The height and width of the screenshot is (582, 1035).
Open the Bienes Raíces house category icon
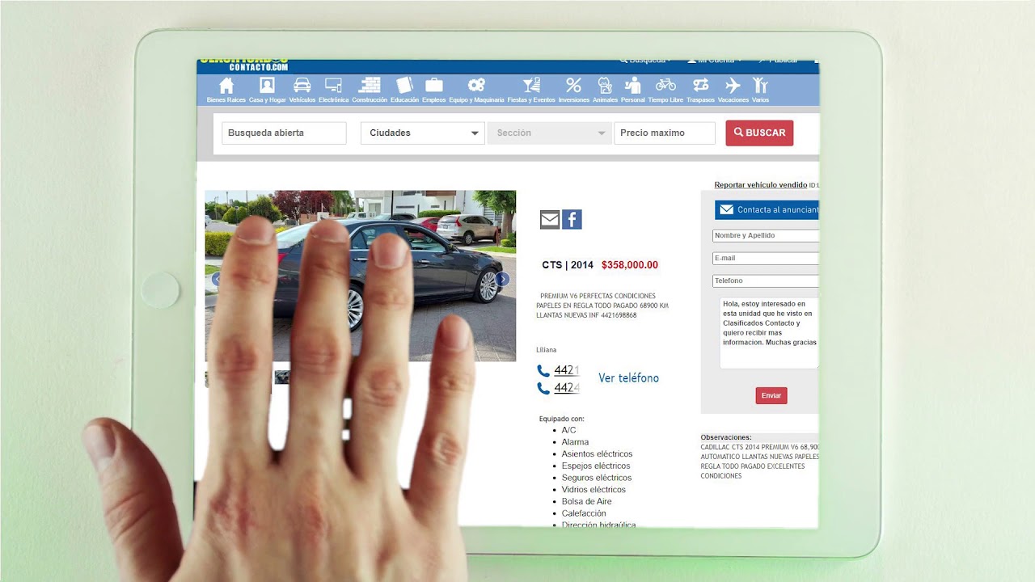coord(226,86)
